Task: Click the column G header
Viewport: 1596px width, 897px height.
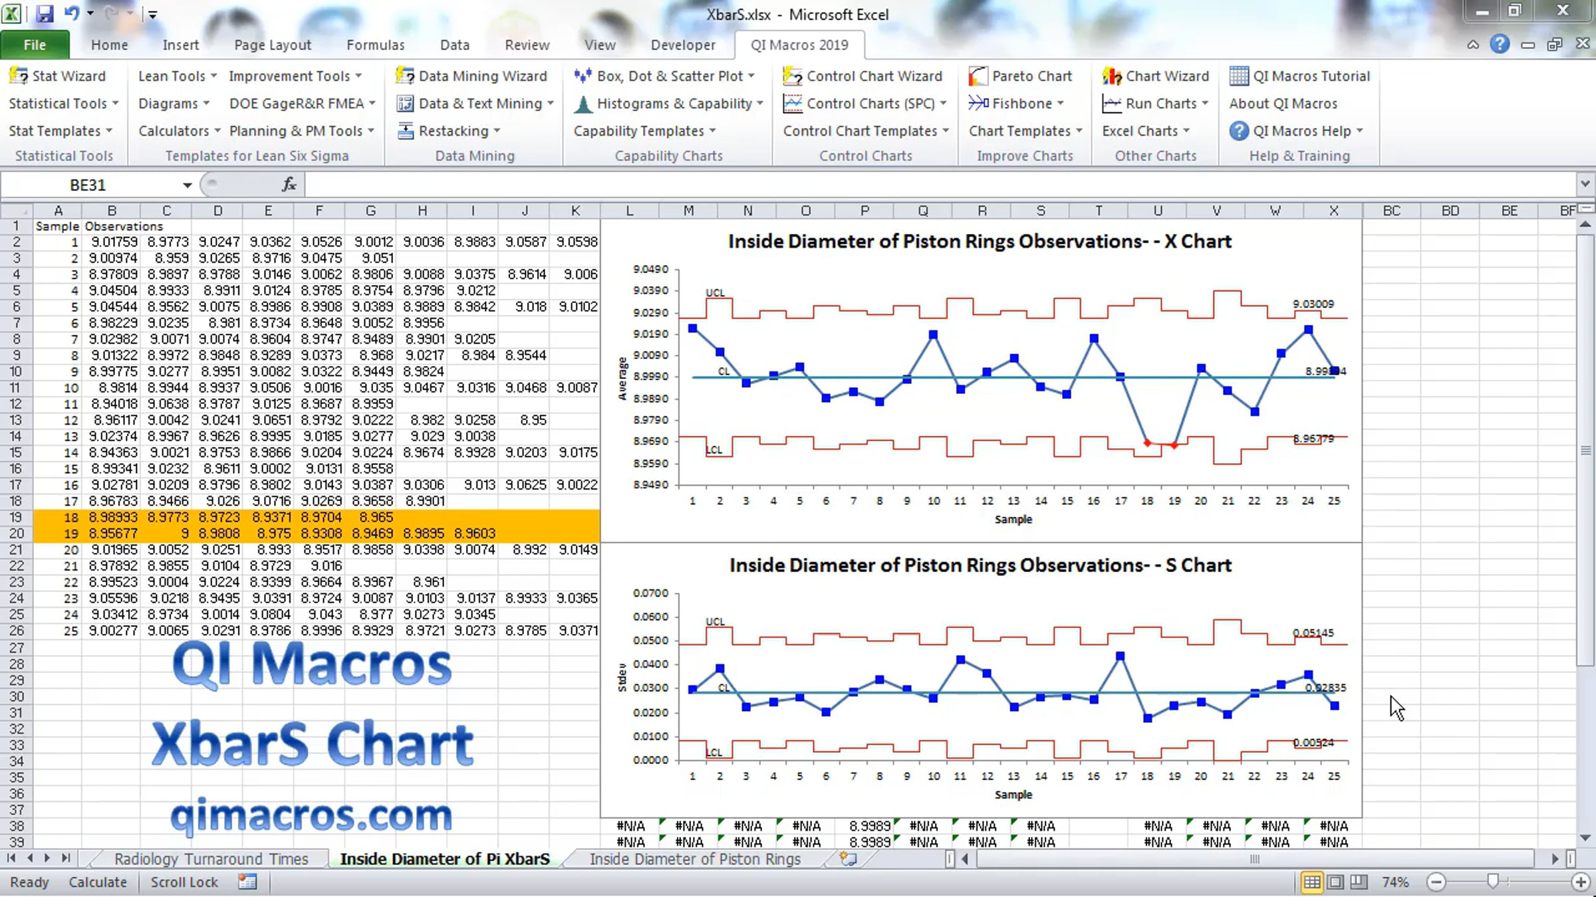Action: [370, 211]
